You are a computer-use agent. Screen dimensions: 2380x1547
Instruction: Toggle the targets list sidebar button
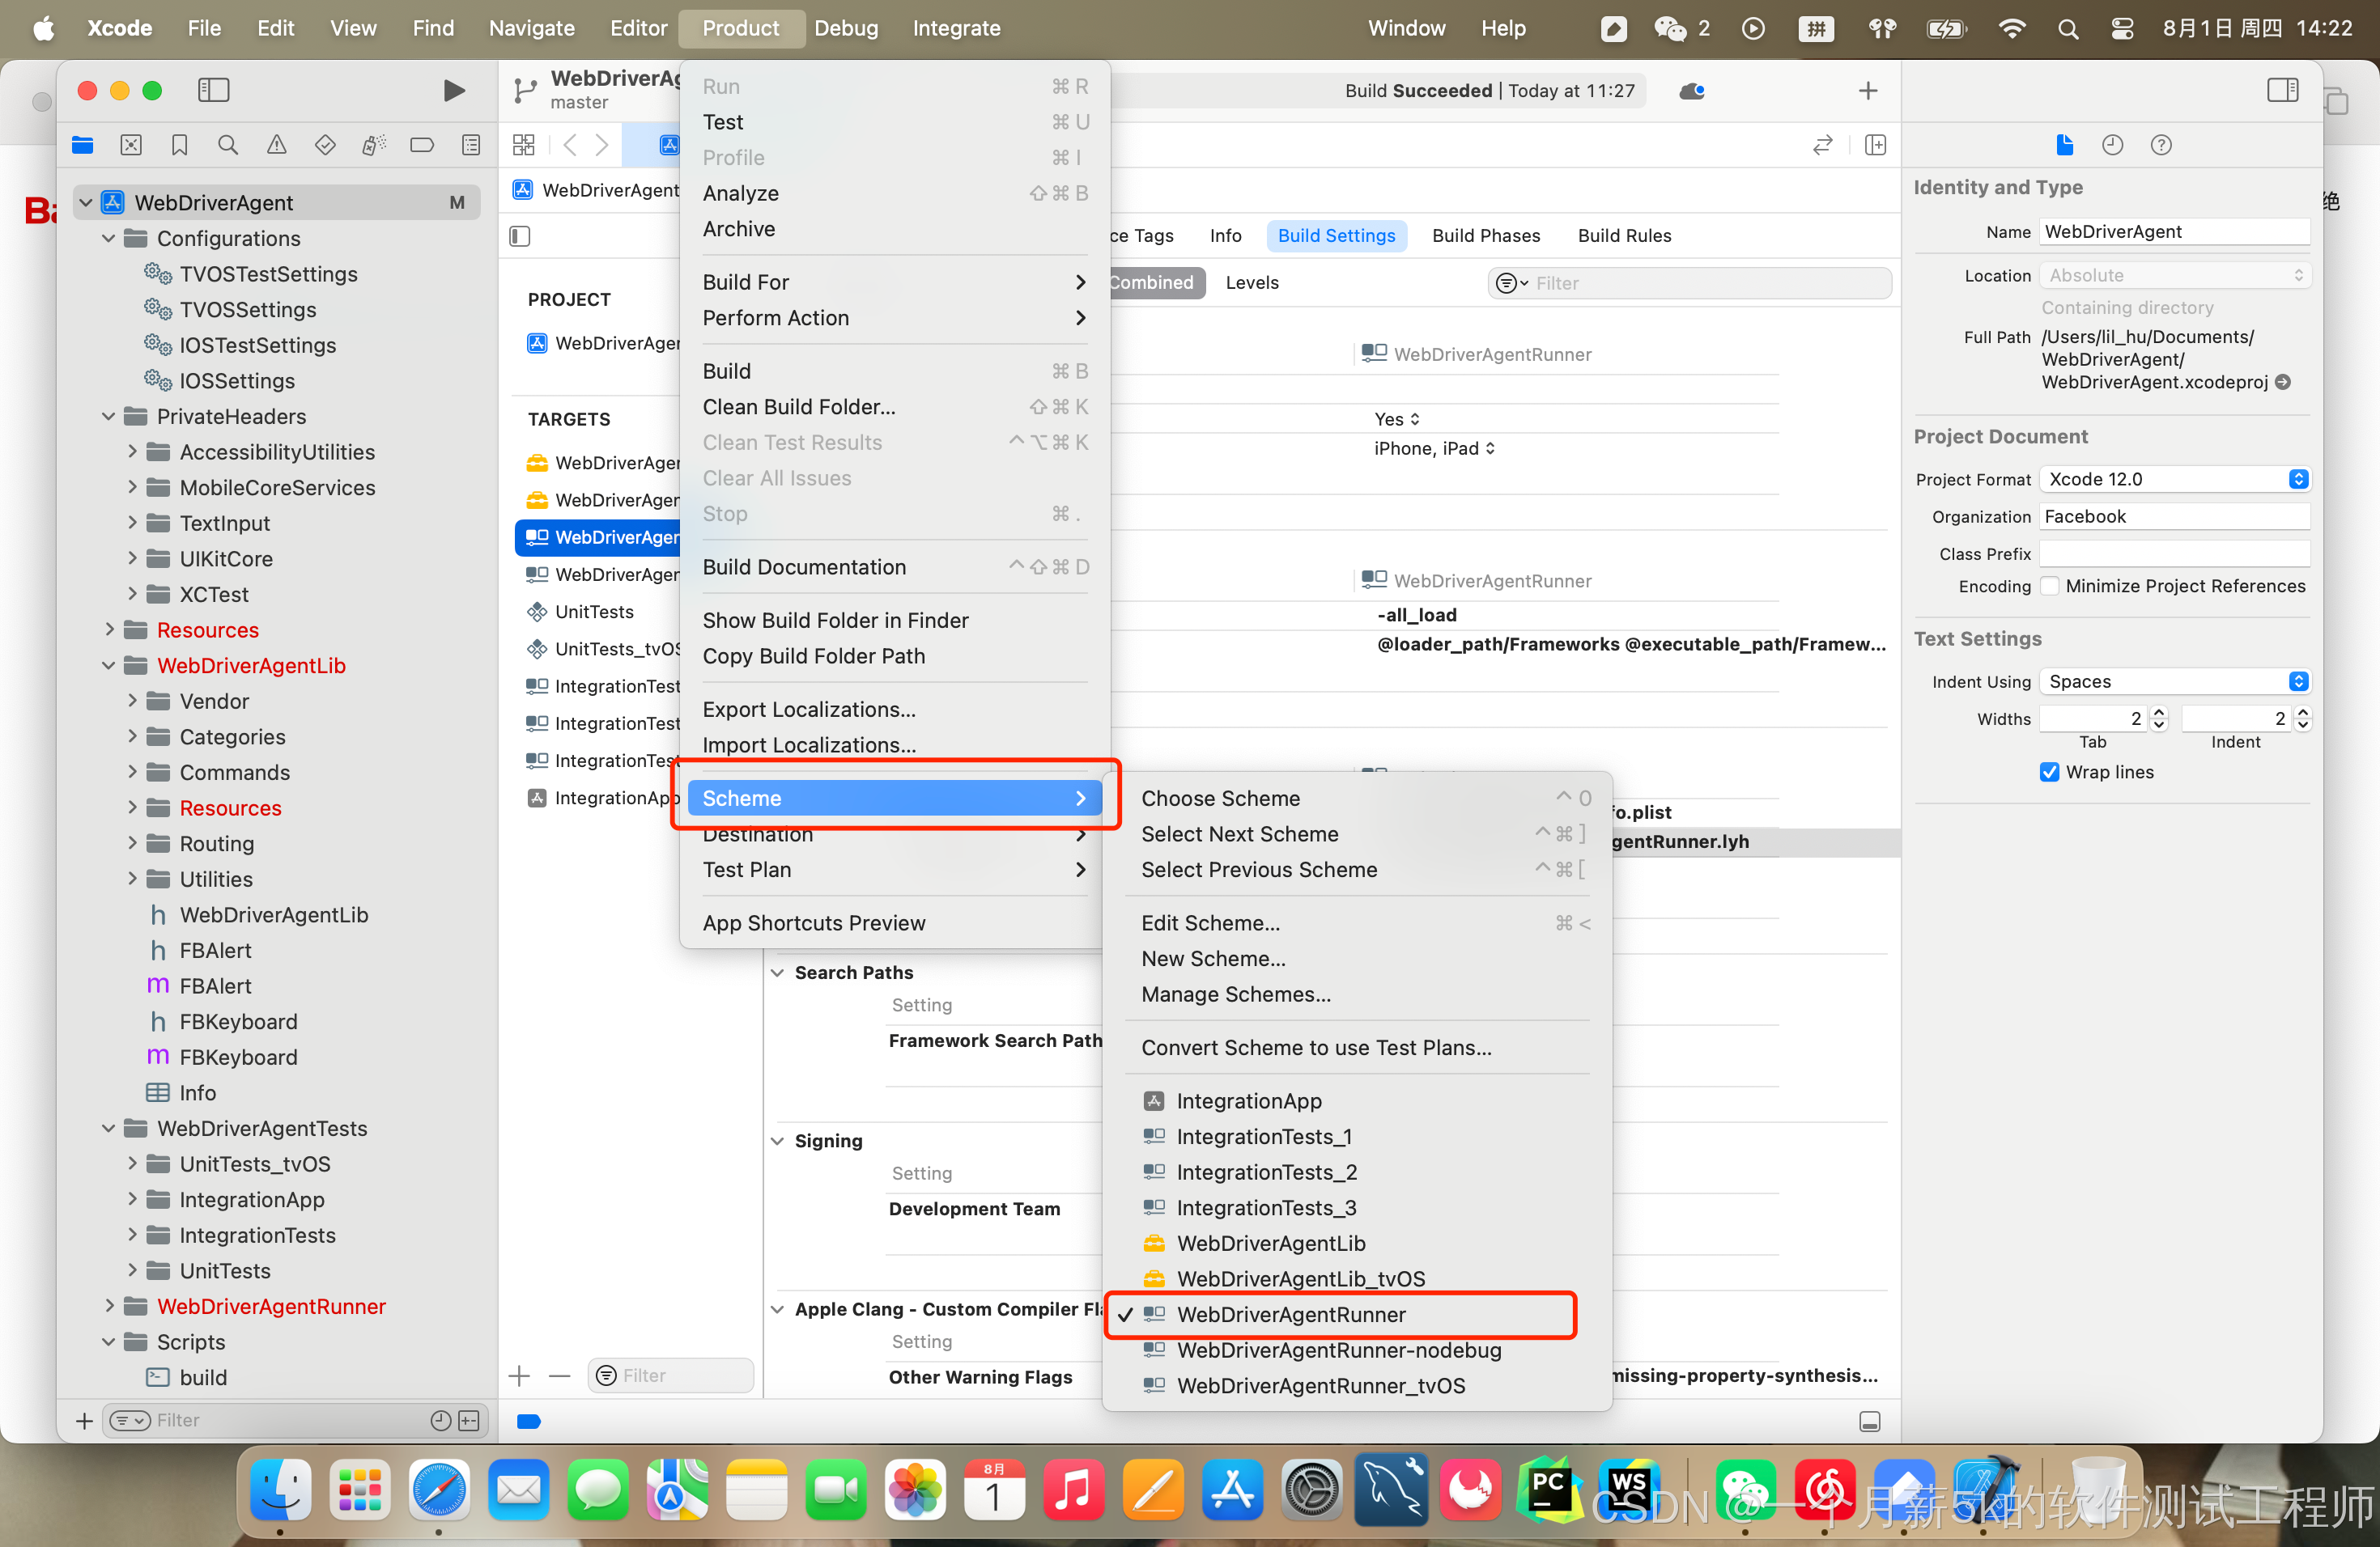[x=519, y=235]
